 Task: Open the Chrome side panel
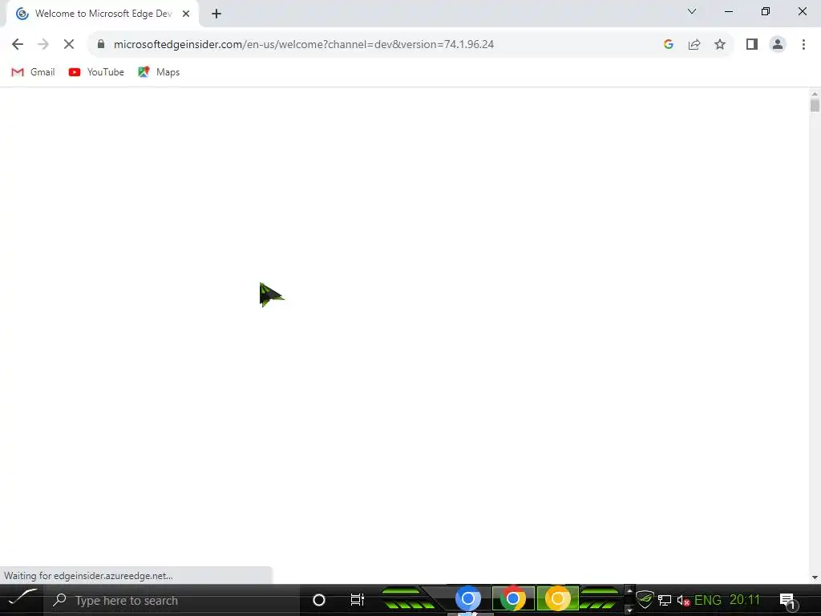tap(752, 45)
